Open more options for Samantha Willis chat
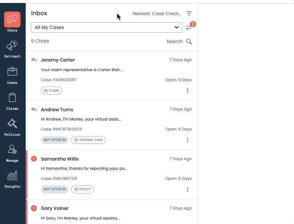 188,190
